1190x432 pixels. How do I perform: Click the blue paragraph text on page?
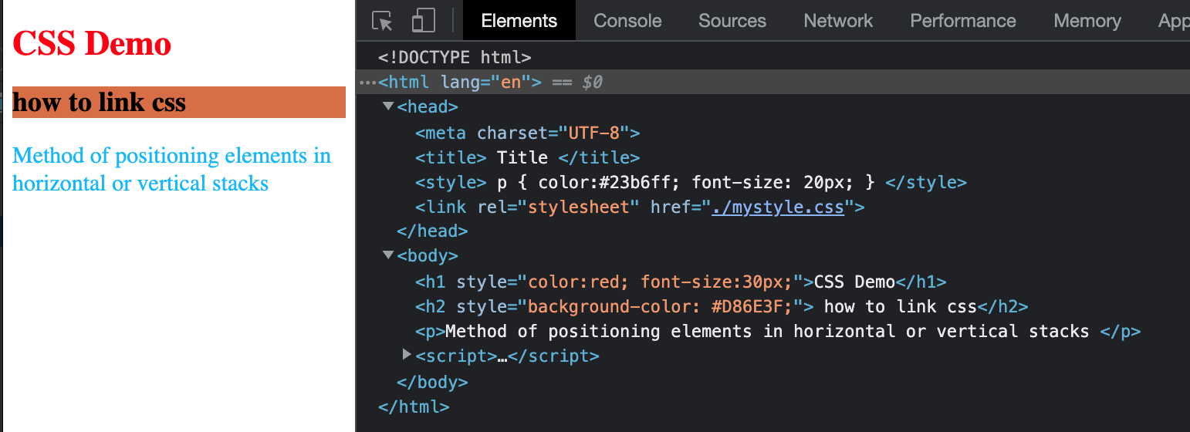[171, 169]
